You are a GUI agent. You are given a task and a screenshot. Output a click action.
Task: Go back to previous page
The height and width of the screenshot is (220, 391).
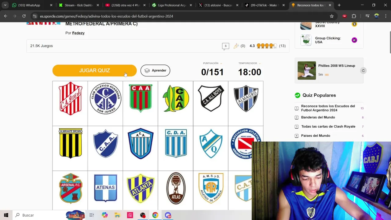tap(5, 16)
